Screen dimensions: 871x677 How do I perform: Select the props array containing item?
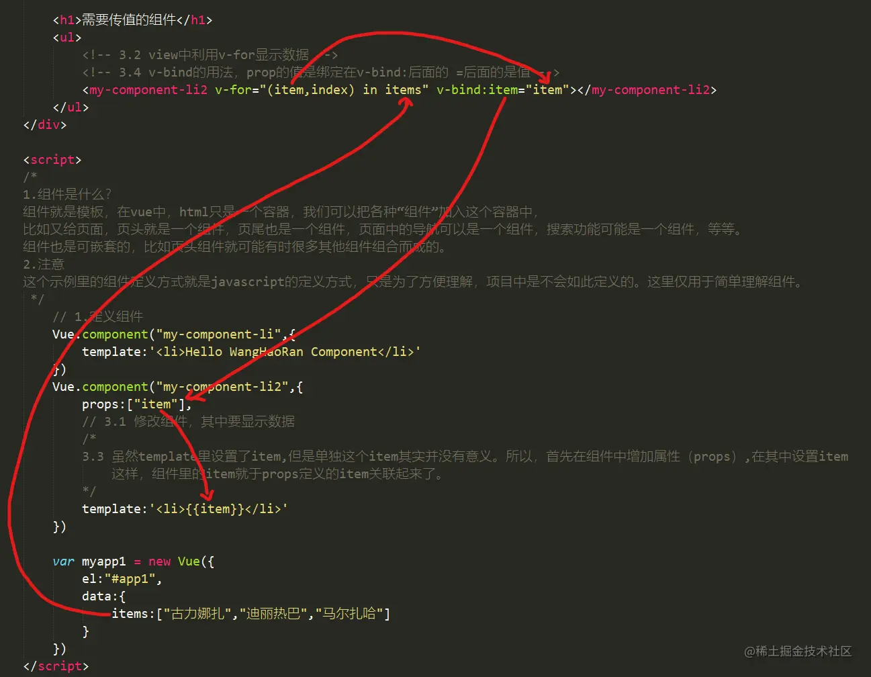pyautogui.click(x=134, y=404)
